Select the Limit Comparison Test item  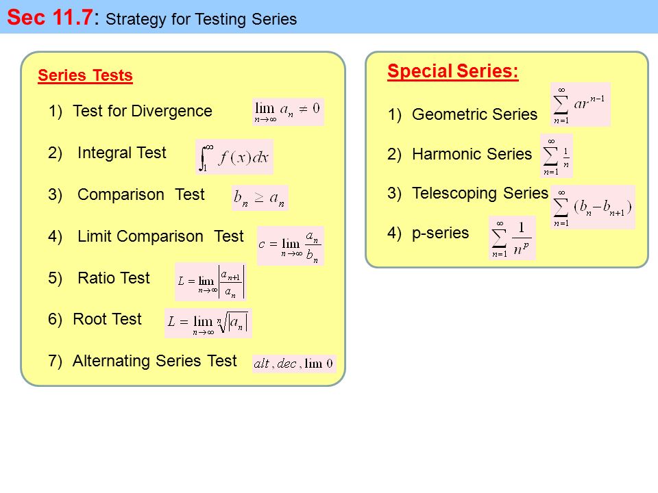tap(145, 236)
